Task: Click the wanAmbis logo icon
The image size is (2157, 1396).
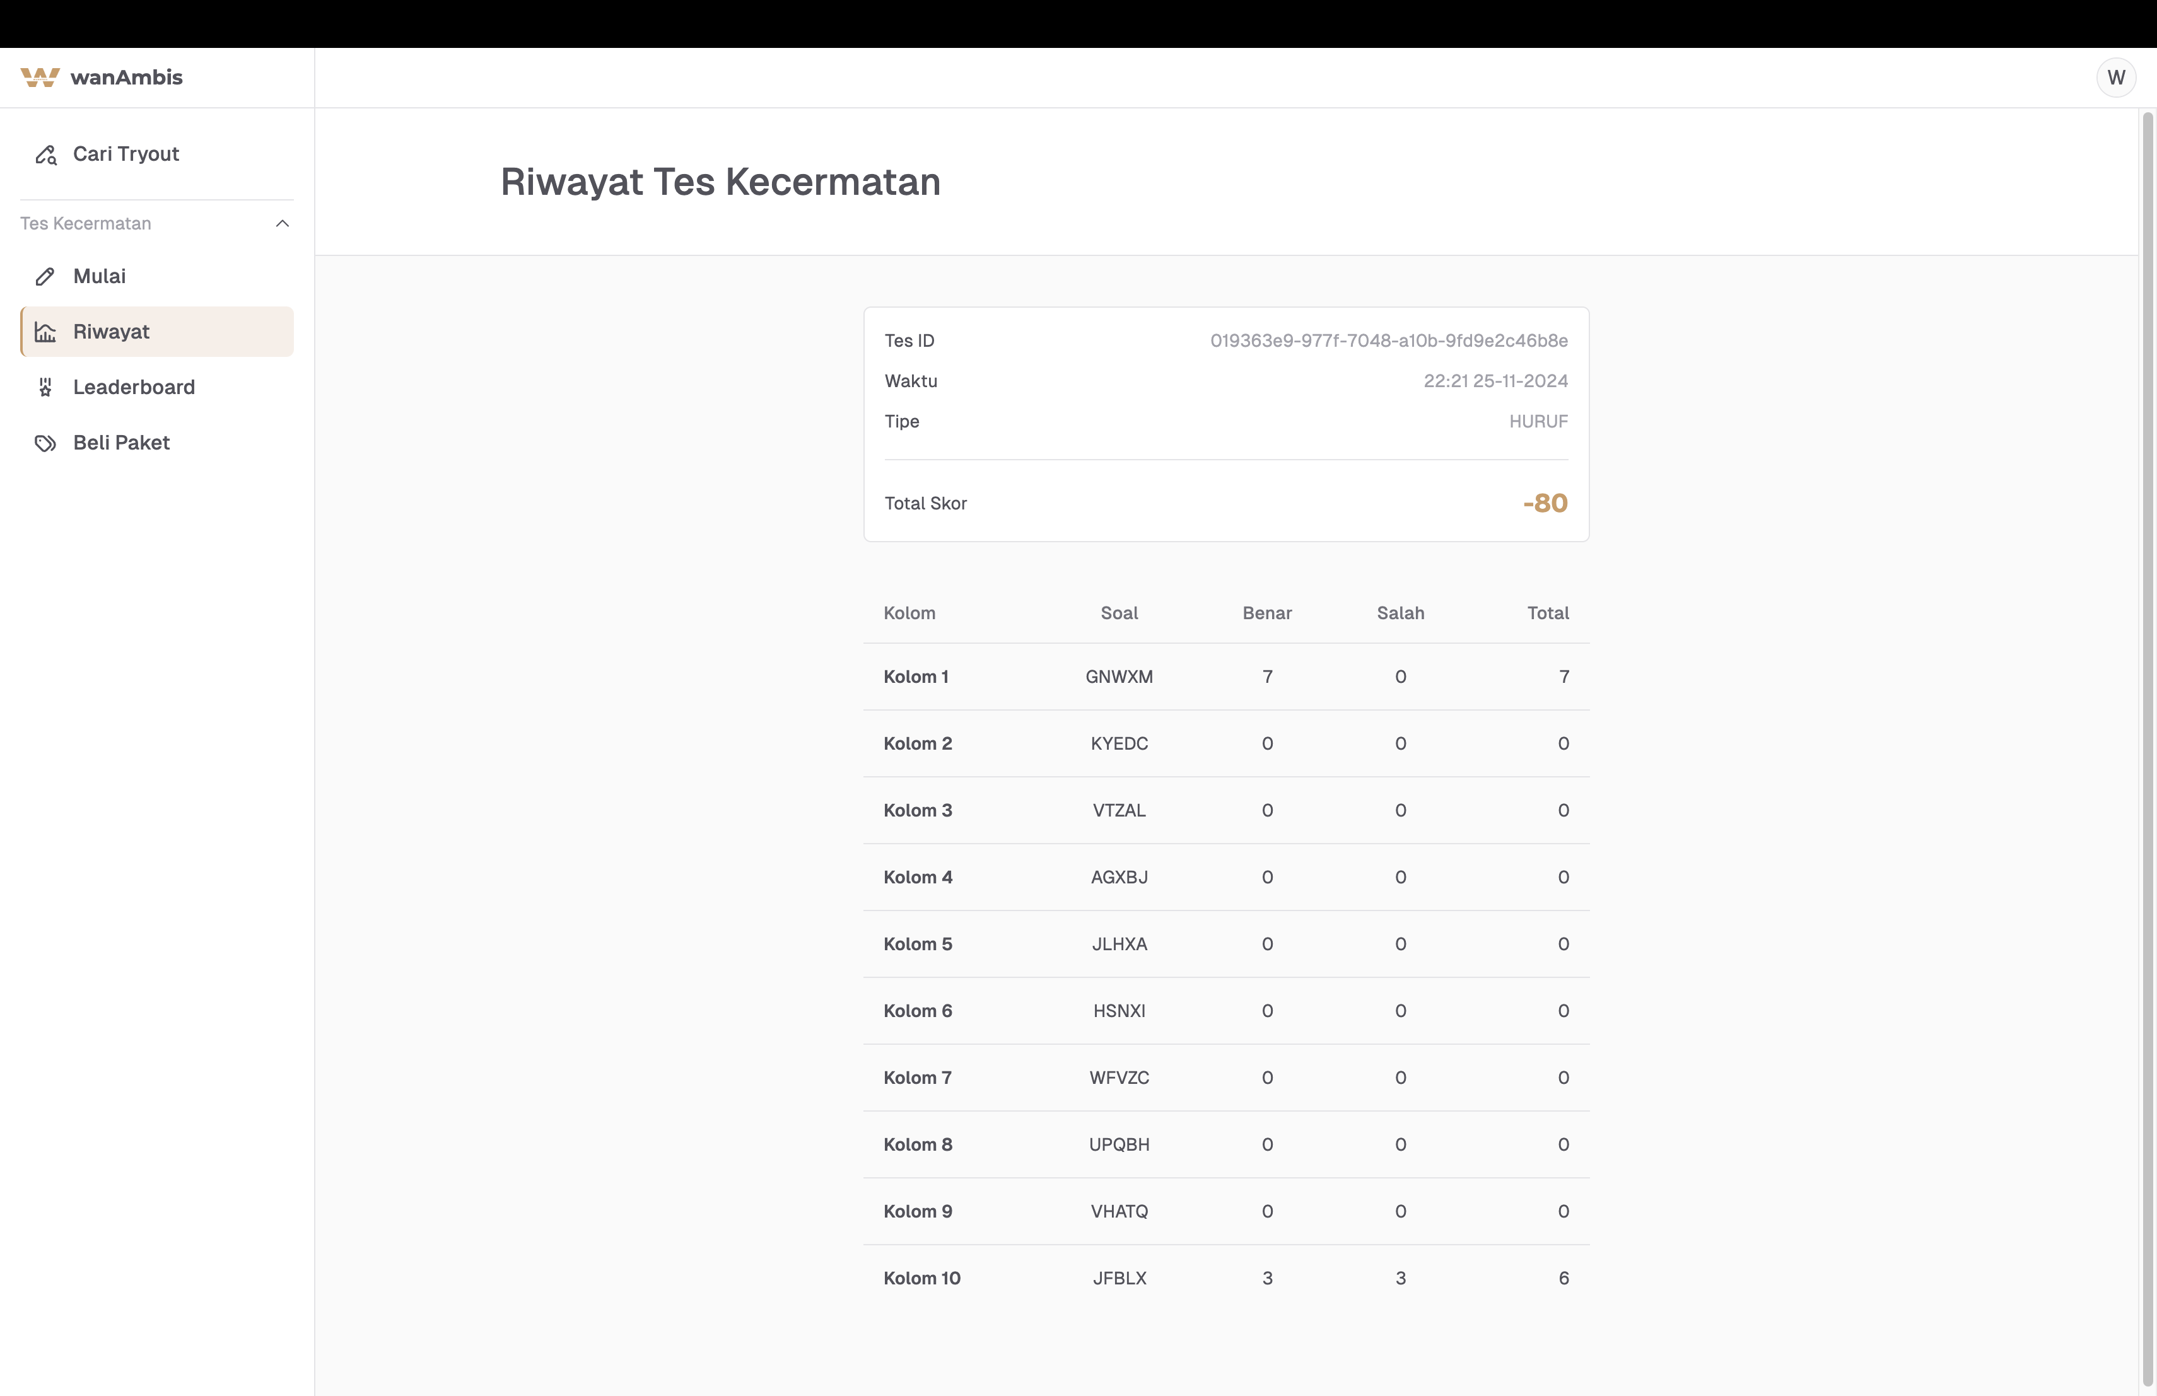Action: (x=40, y=77)
